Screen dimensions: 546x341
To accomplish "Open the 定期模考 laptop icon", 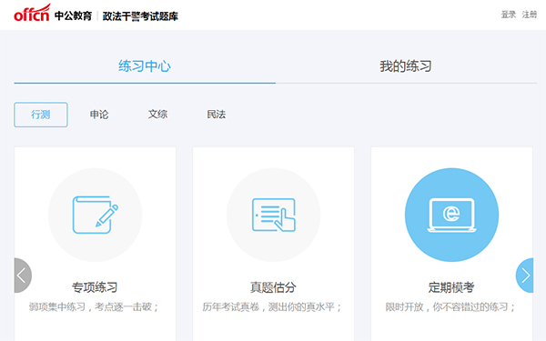I will 451,215.
